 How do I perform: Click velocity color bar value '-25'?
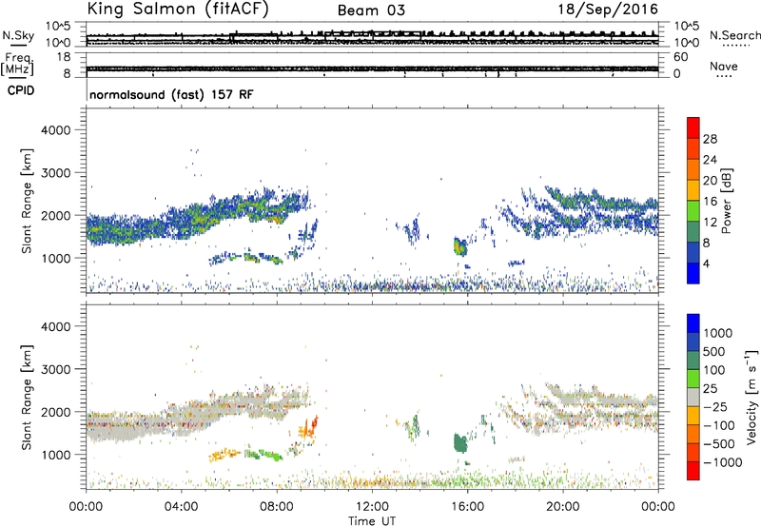coord(715,407)
